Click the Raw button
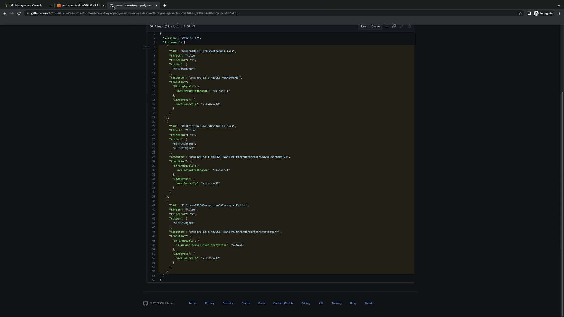This screenshot has height=317, width=564. [363, 26]
